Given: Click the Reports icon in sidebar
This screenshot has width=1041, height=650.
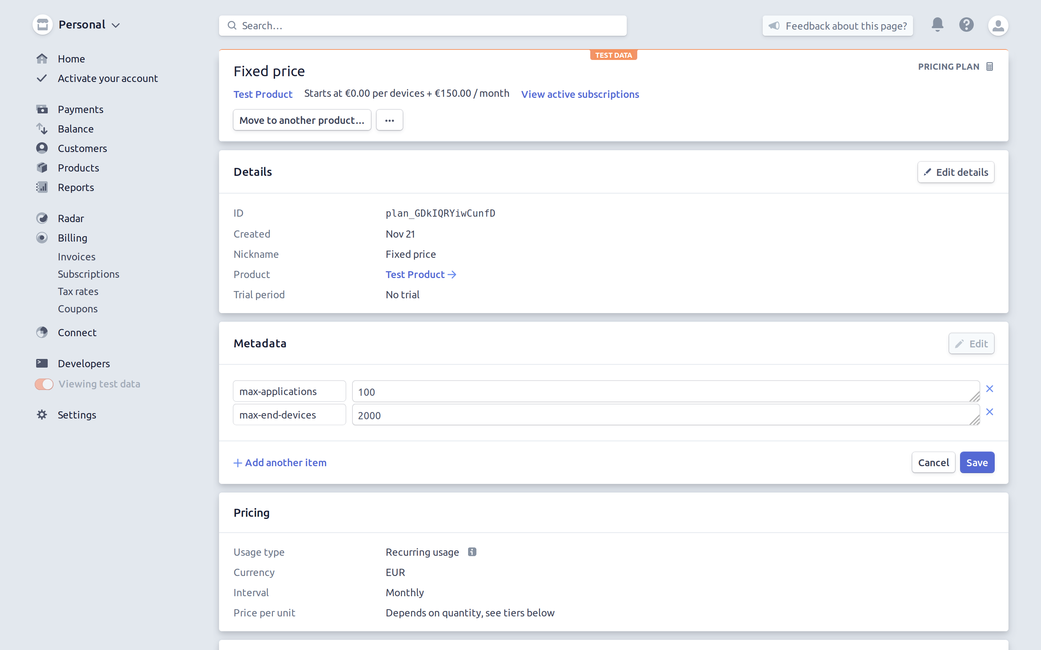Looking at the screenshot, I should click(x=42, y=187).
